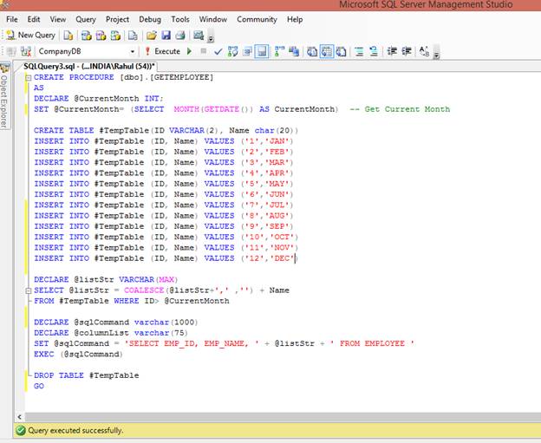
Task: Decrease the indent of selected lines
Action: click(x=392, y=51)
